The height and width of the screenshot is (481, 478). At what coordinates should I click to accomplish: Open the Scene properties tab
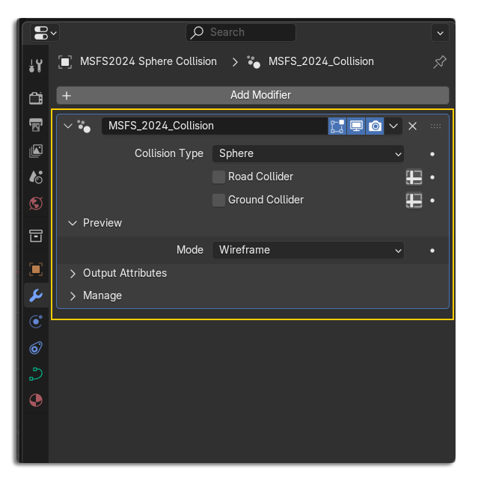[36, 177]
